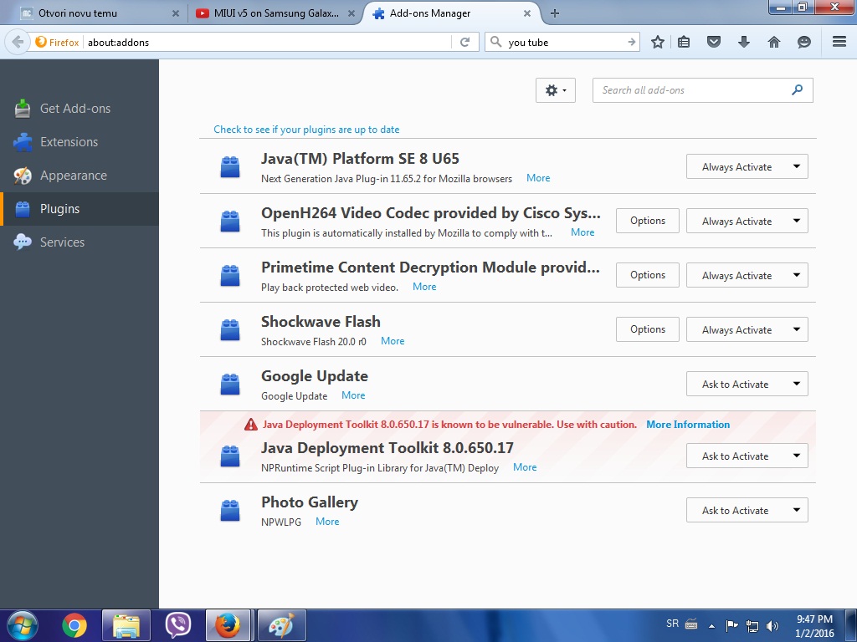Close the Otvori novu temu tab

click(176, 13)
